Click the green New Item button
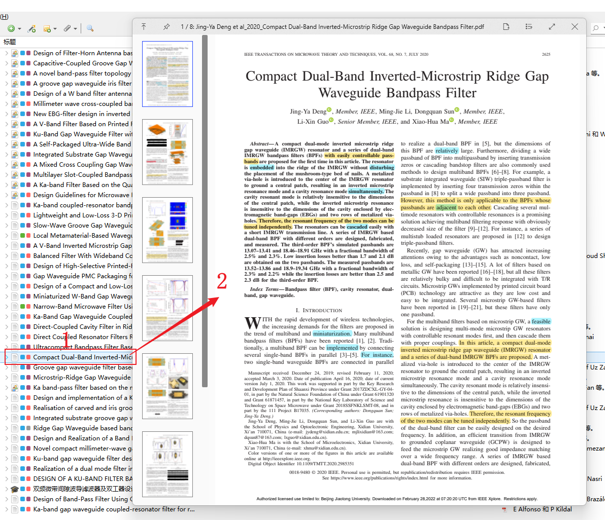This screenshot has height=520, width=605. tap(11, 28)
